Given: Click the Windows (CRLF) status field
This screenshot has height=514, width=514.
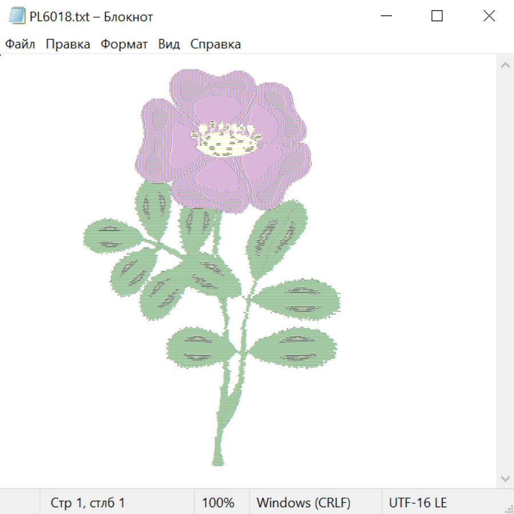Looking at the screenshot, I should pyautogui.click(x=303, y=503).
